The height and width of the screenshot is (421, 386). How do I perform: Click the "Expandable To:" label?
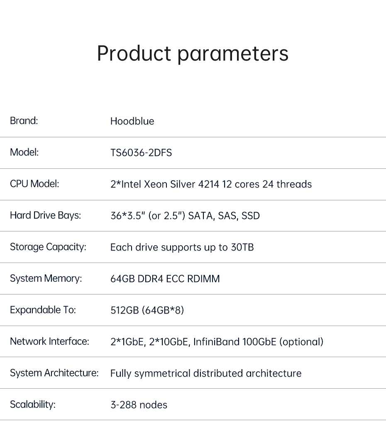coord(43,310)
